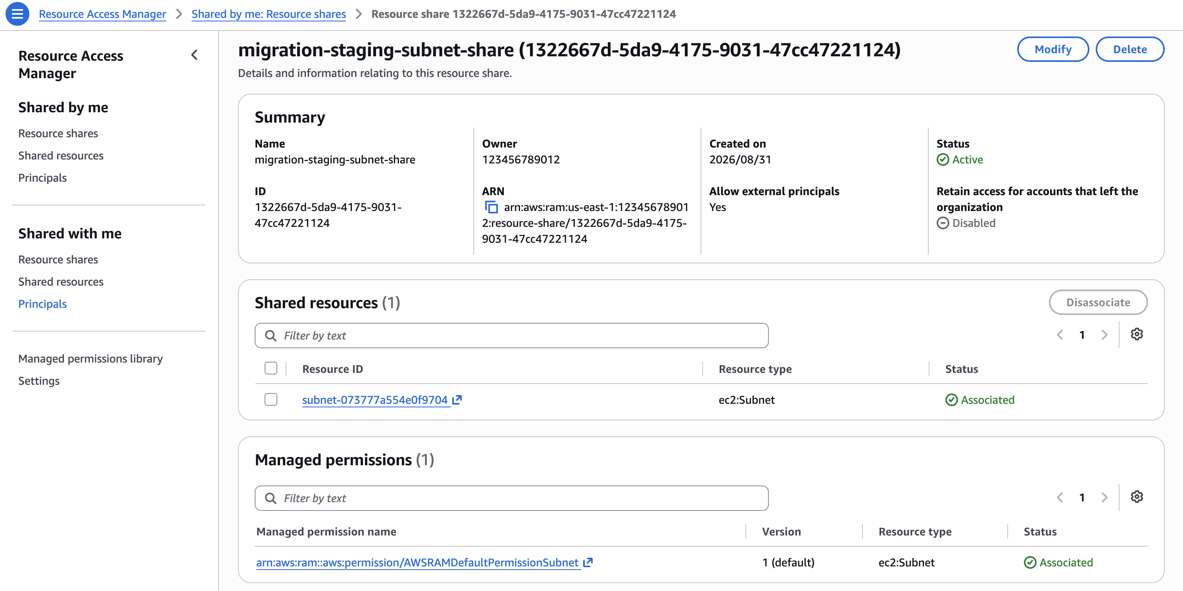Open the hamburger navigation menu icon
This screenshot has height=591, width=1183.
tap(17, 14)
